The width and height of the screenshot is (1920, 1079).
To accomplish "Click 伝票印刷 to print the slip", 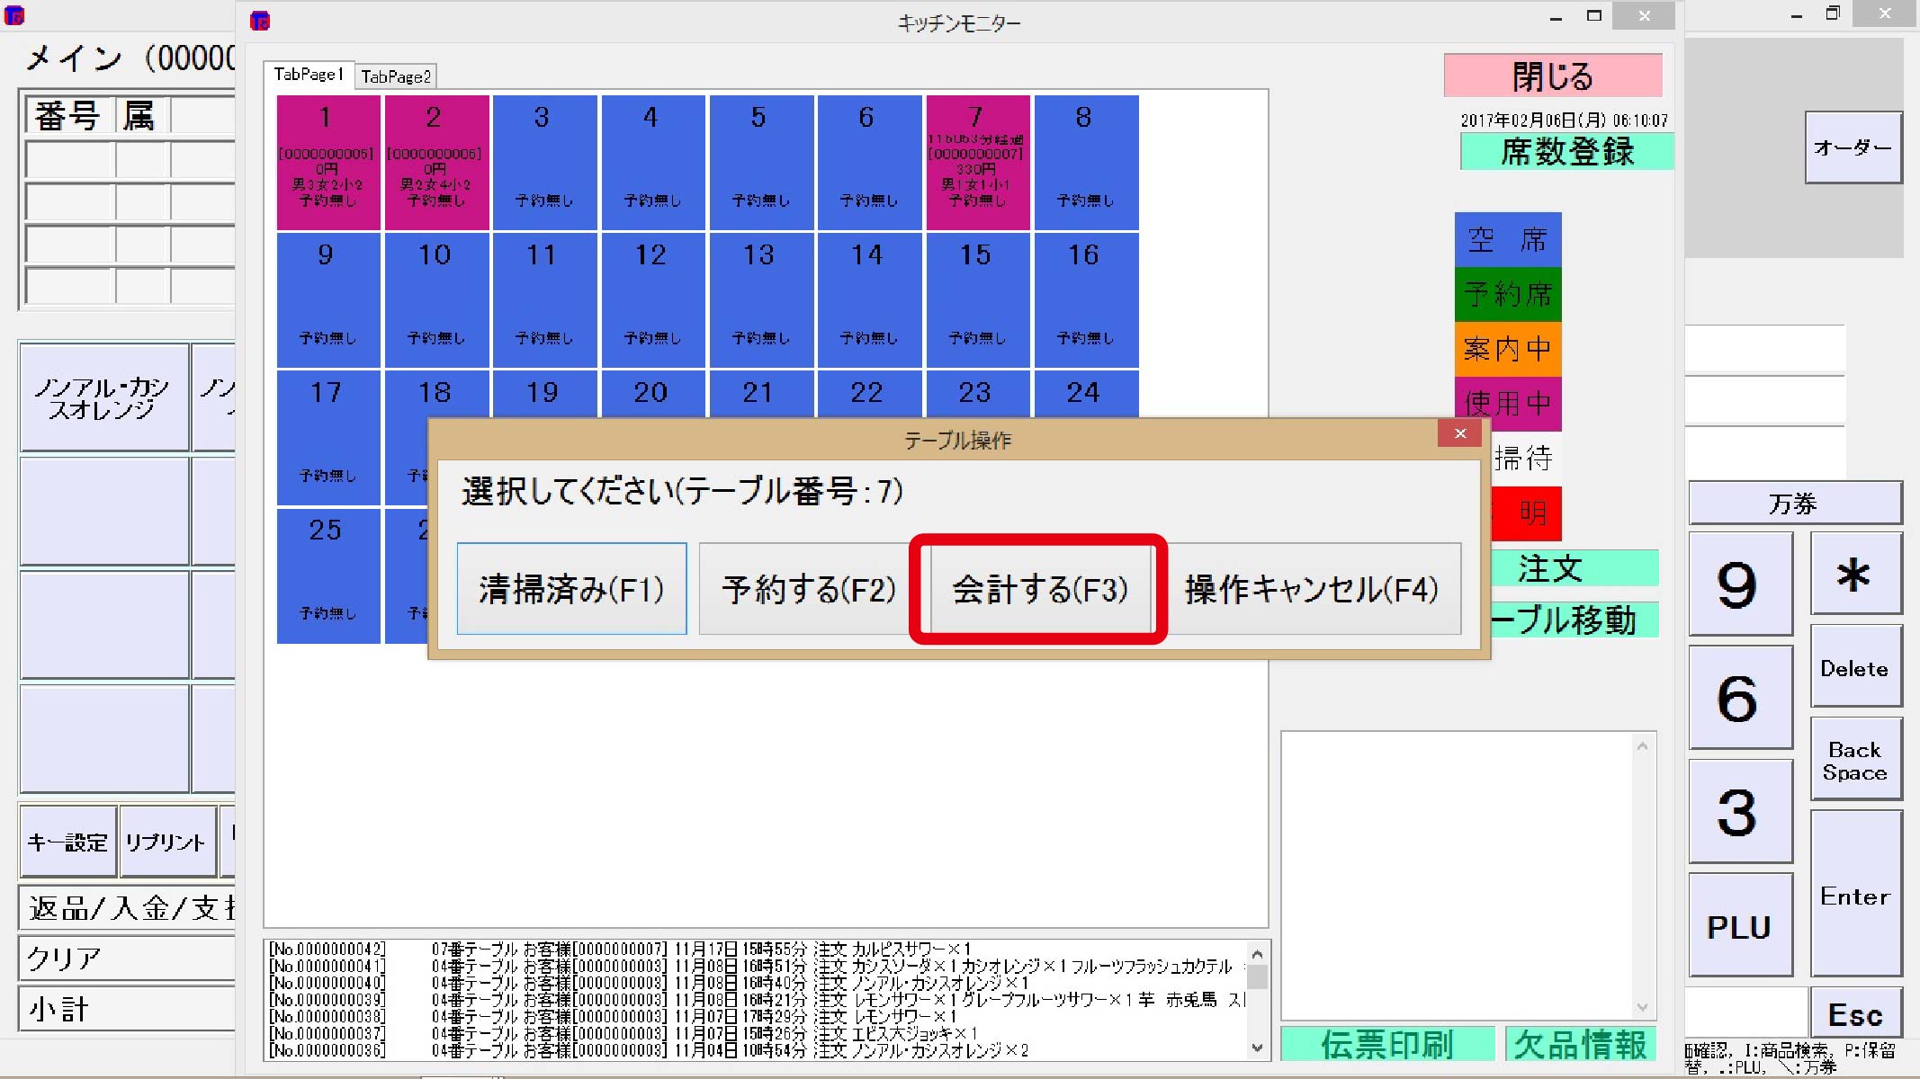I will [x=1387, y=1044].
